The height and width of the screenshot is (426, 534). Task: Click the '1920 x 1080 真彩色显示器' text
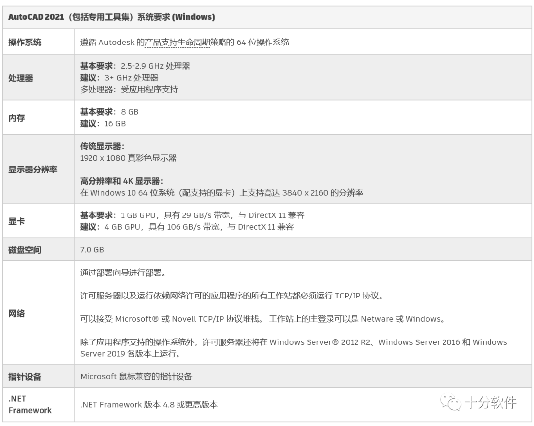[128, 158]
